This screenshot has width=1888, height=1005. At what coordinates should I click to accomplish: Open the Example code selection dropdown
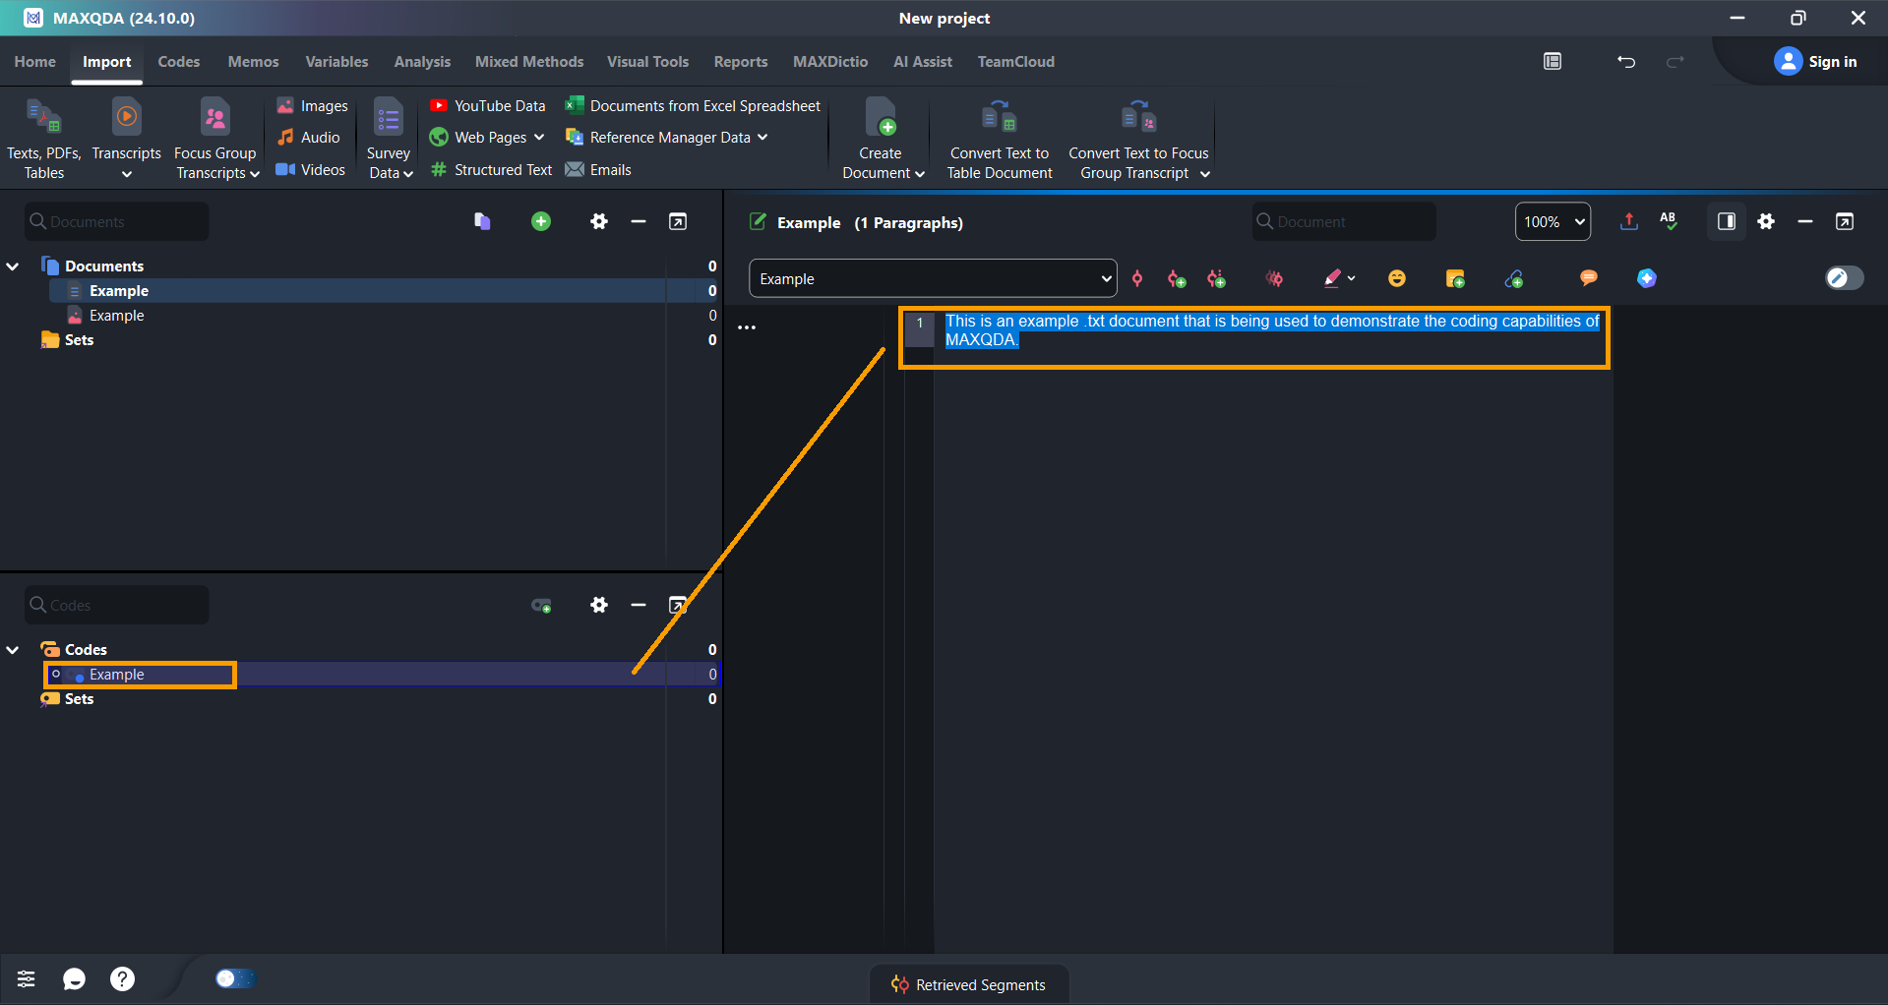[x=933, y=279]
